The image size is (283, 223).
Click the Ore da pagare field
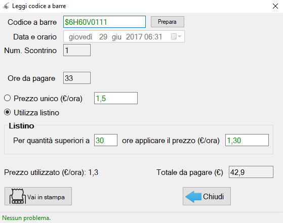[x=77, y=78]
